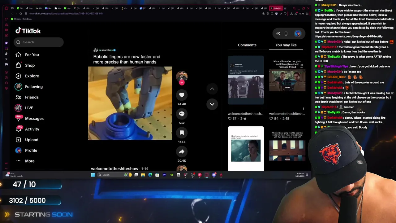This screenshot has width=396, height=223.
Task: Open the coin icon near profile avatar
Action: [x=278, y=33]
